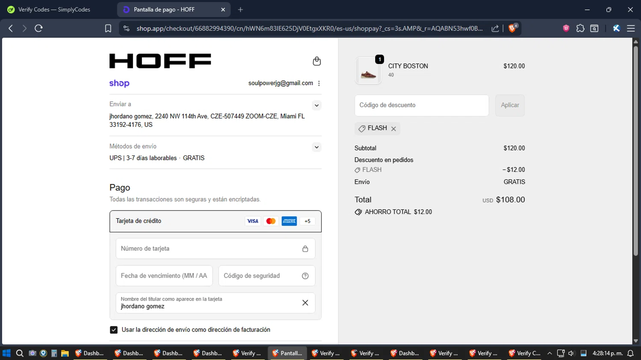Clear the cardholder name field
Image resolution: width=641 pixels, height=360 pixels.
305,303
